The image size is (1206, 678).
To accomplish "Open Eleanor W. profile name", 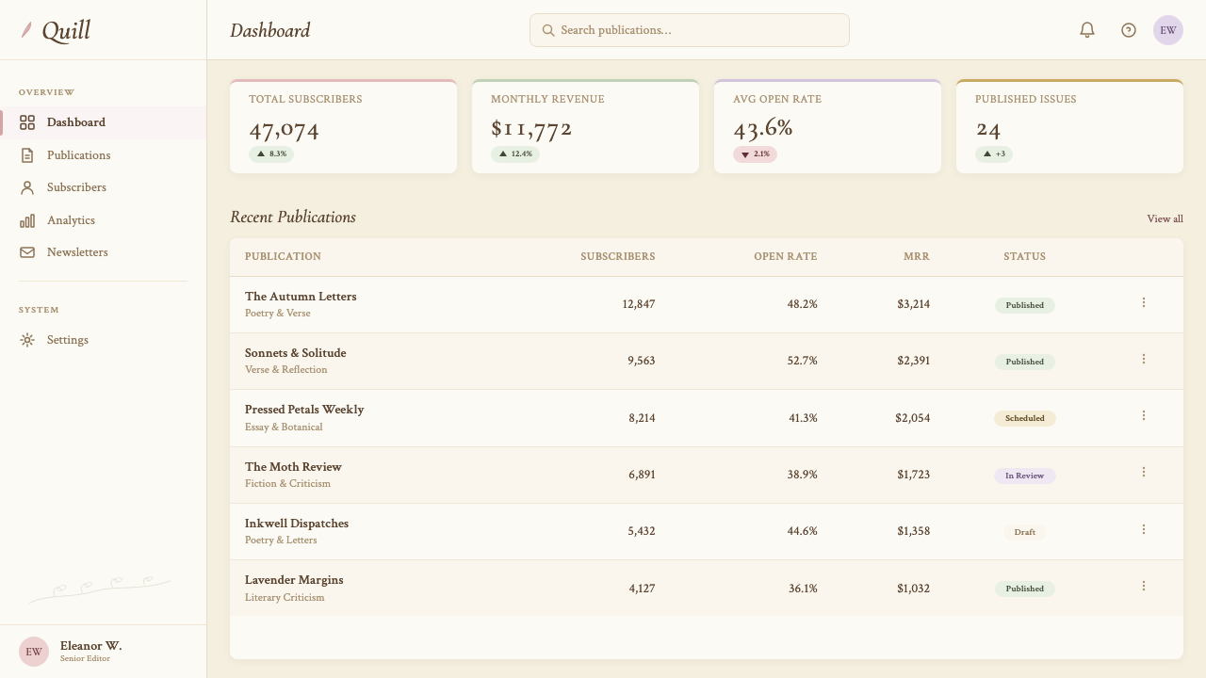I will tap(90, 646).
